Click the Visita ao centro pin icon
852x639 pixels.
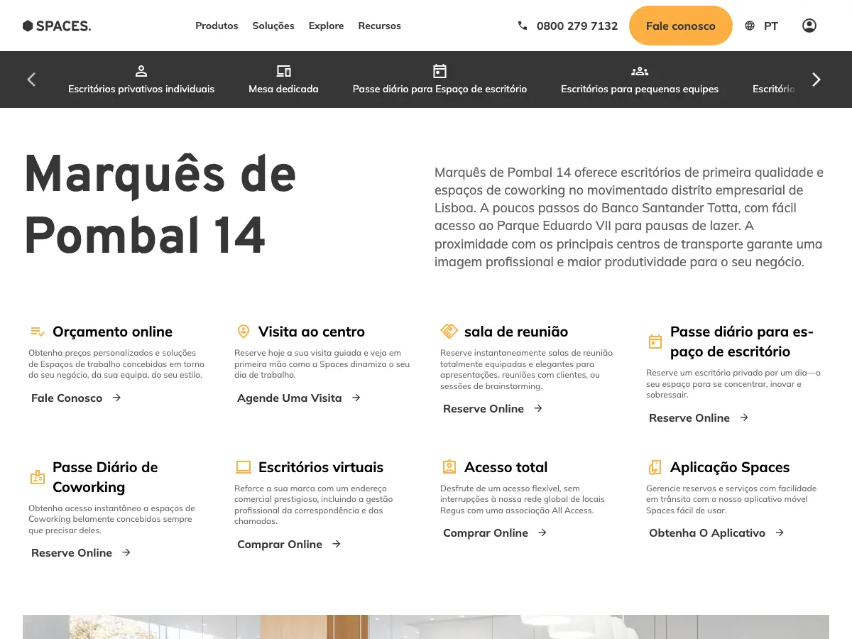(244, 332)
